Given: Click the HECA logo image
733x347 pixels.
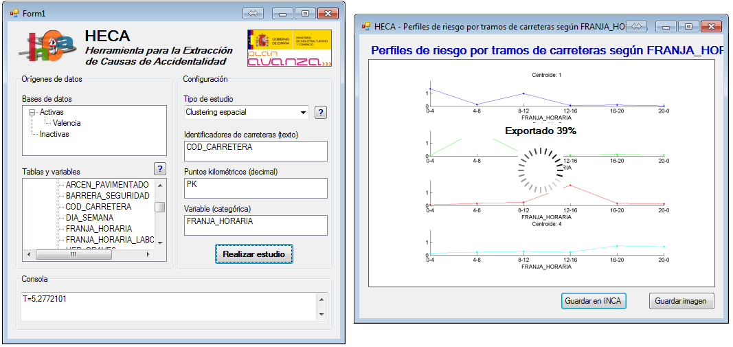Looking at the screenshot, I should tap(49, 47).
